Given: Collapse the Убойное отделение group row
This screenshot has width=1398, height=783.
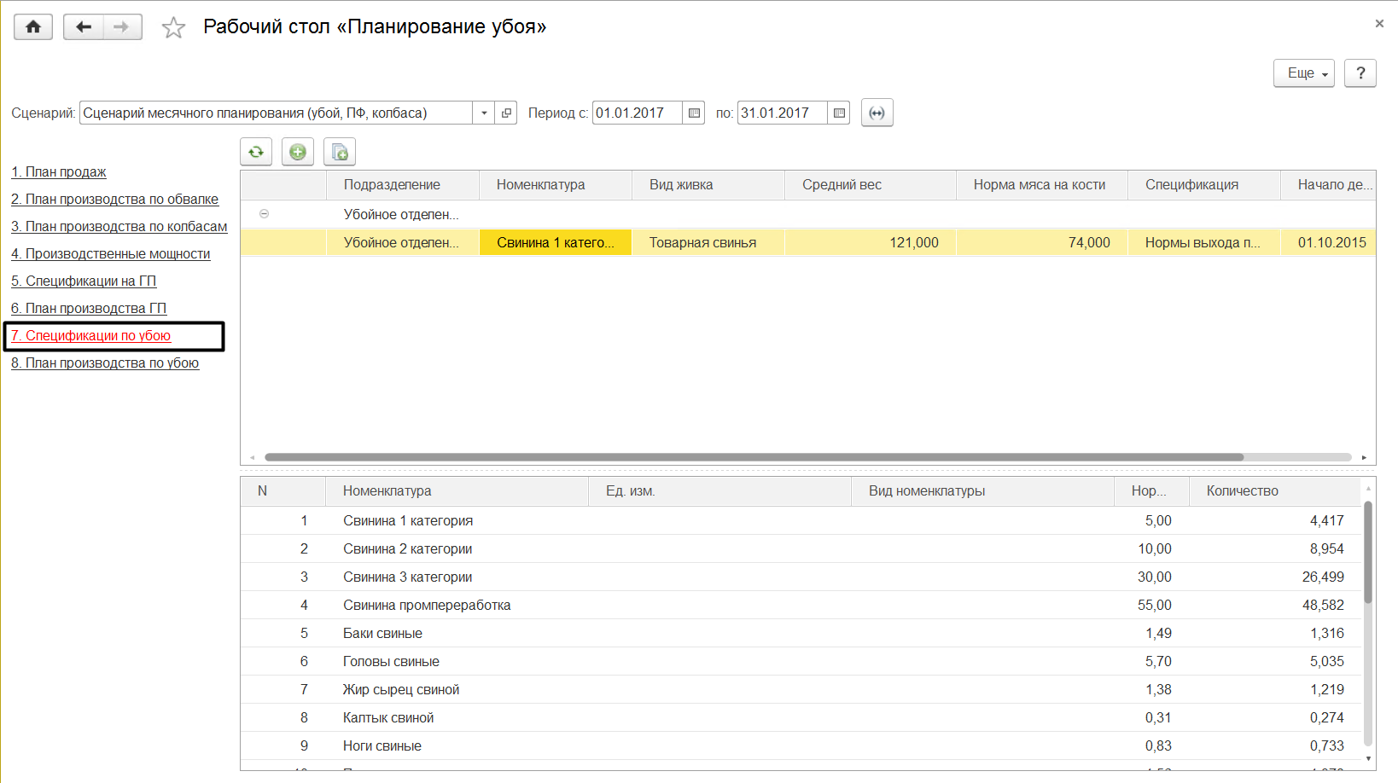Looking at the screenshot, I should (x=265, y=214).
